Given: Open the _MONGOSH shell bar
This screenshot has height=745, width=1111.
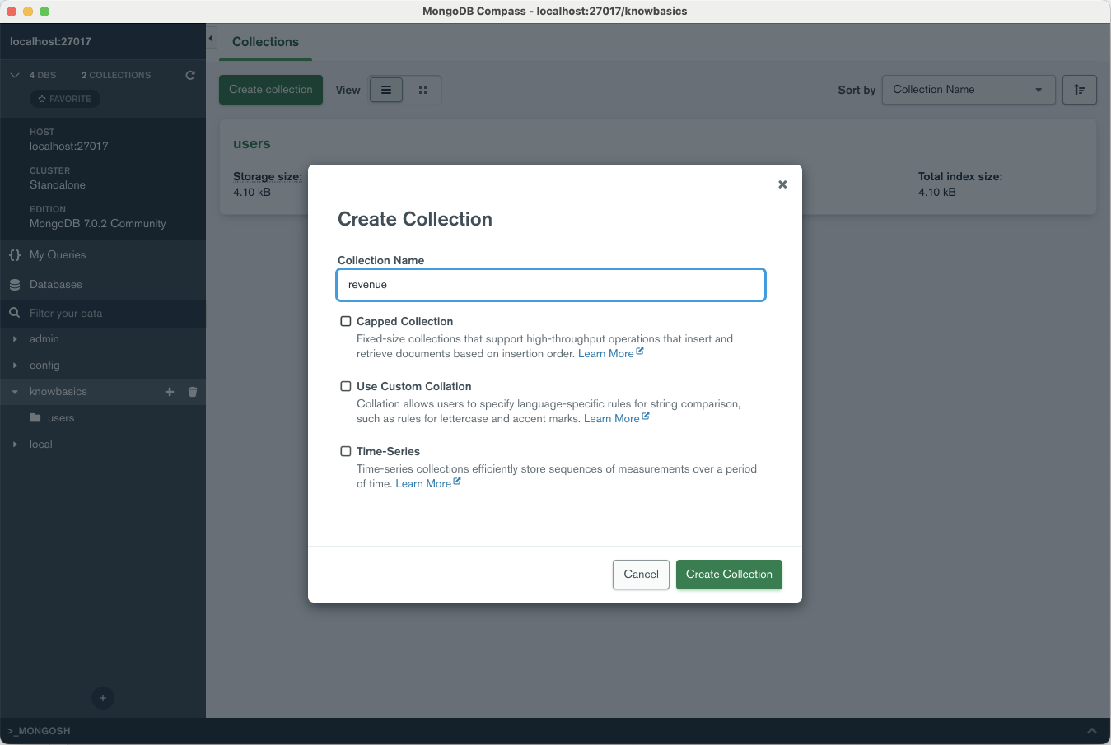Looking at the screenshot, I should point(555,731).
